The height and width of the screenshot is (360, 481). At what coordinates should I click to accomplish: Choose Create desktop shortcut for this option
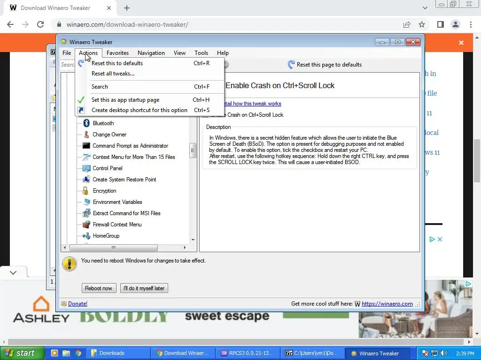[x=150, y=110]
